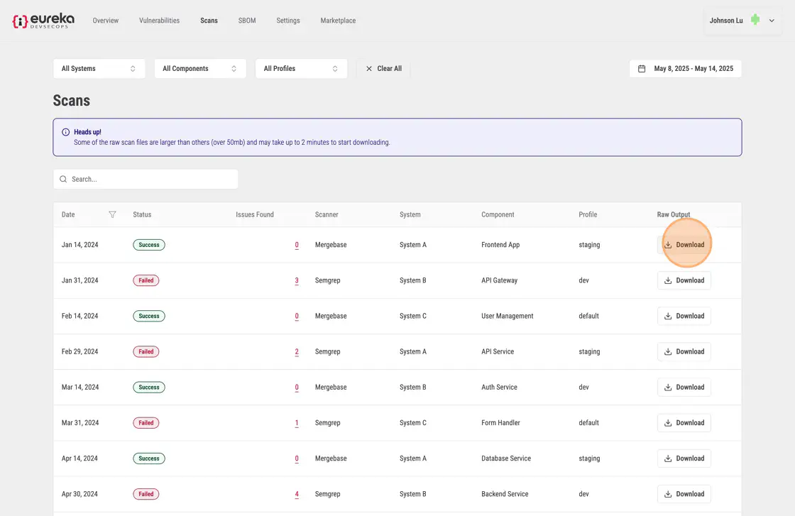Click the Eureka DevSecOps logo
The height and width of the screenshot is (516, 795).
[43, 21]
